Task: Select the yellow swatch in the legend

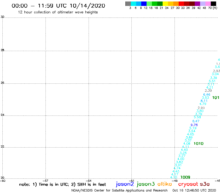Action: coord(165,4)
